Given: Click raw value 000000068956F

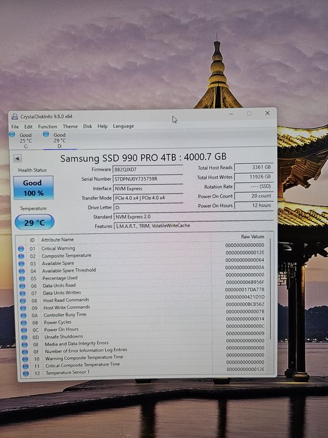Looking at the screenshot, I should (245, 282).
